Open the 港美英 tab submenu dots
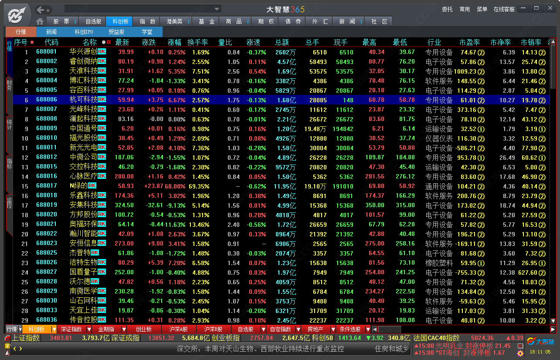The image size is (560, 360). [x=189, y=21]
